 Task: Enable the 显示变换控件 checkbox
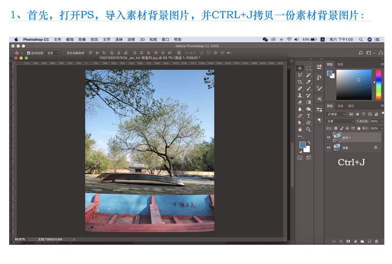64,53
